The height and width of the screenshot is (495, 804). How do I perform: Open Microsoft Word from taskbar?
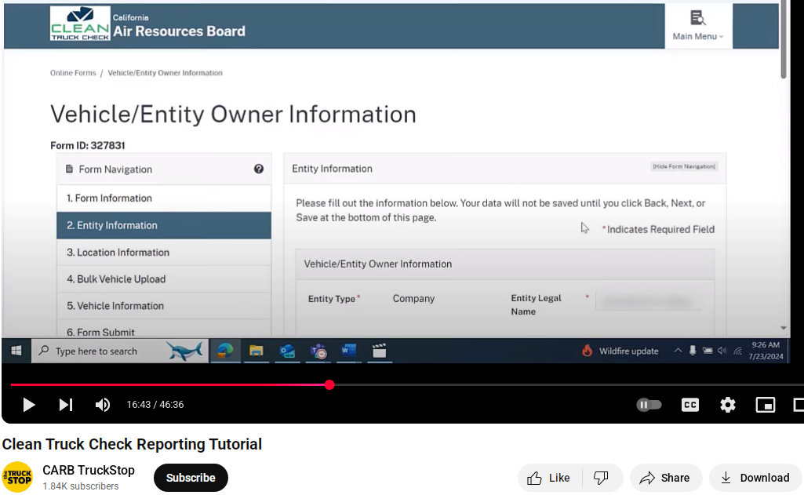(349, 351)
